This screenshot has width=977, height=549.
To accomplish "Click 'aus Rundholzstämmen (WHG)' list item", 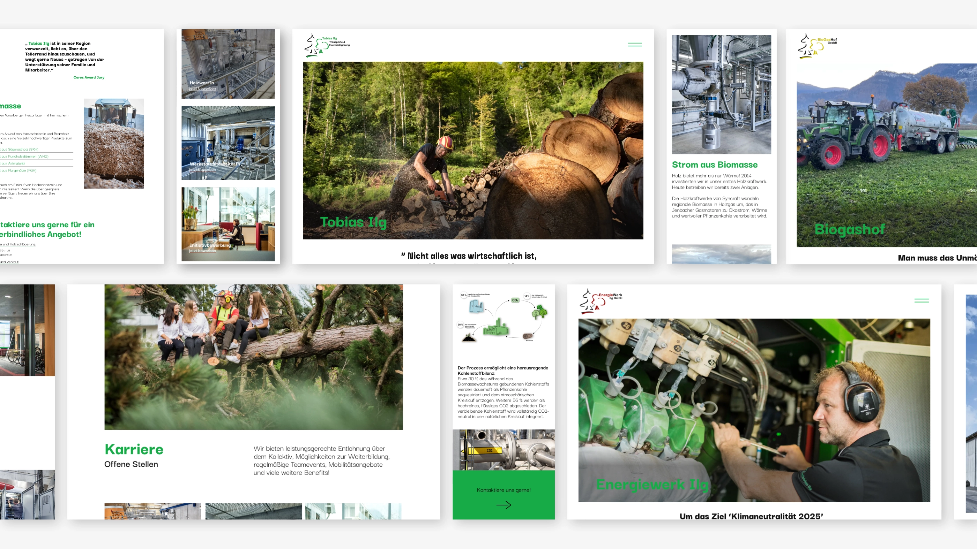I will (24, 156).
